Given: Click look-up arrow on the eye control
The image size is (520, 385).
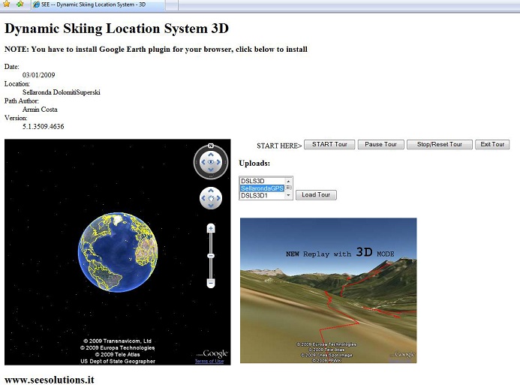Looking at the screenshot, I should pyautogui.click(x=211, y=155).
